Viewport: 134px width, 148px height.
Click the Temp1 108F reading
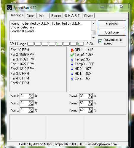pos(84,55)
